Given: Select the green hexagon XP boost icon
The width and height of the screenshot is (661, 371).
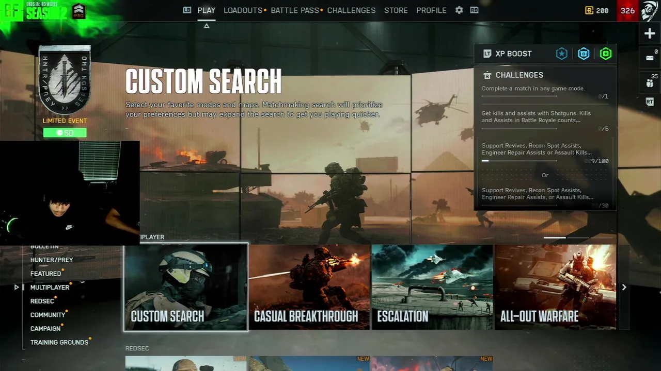Looking at the screenshot, I should (606, 54).
